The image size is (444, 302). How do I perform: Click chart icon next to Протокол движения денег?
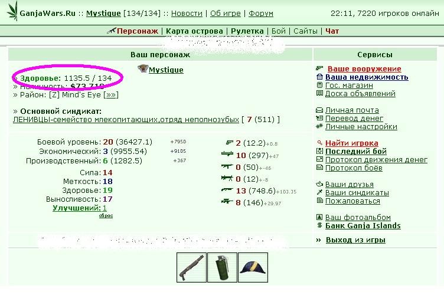click(x=319, y=159)
